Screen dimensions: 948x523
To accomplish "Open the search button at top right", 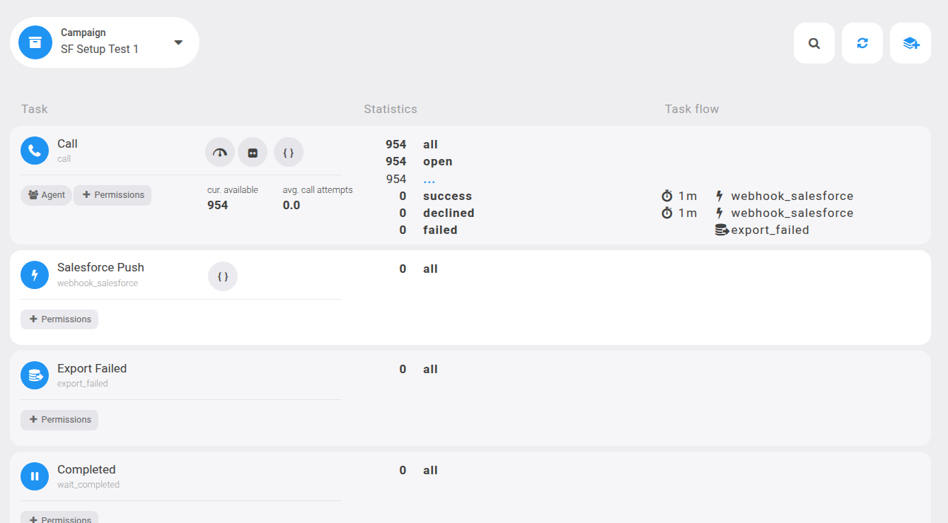I will [x=814, y=43].
